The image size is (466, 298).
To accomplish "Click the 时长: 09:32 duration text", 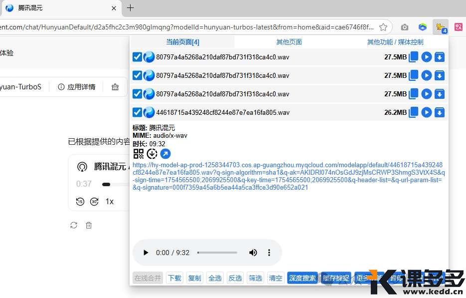I will [x=149, y=144].
